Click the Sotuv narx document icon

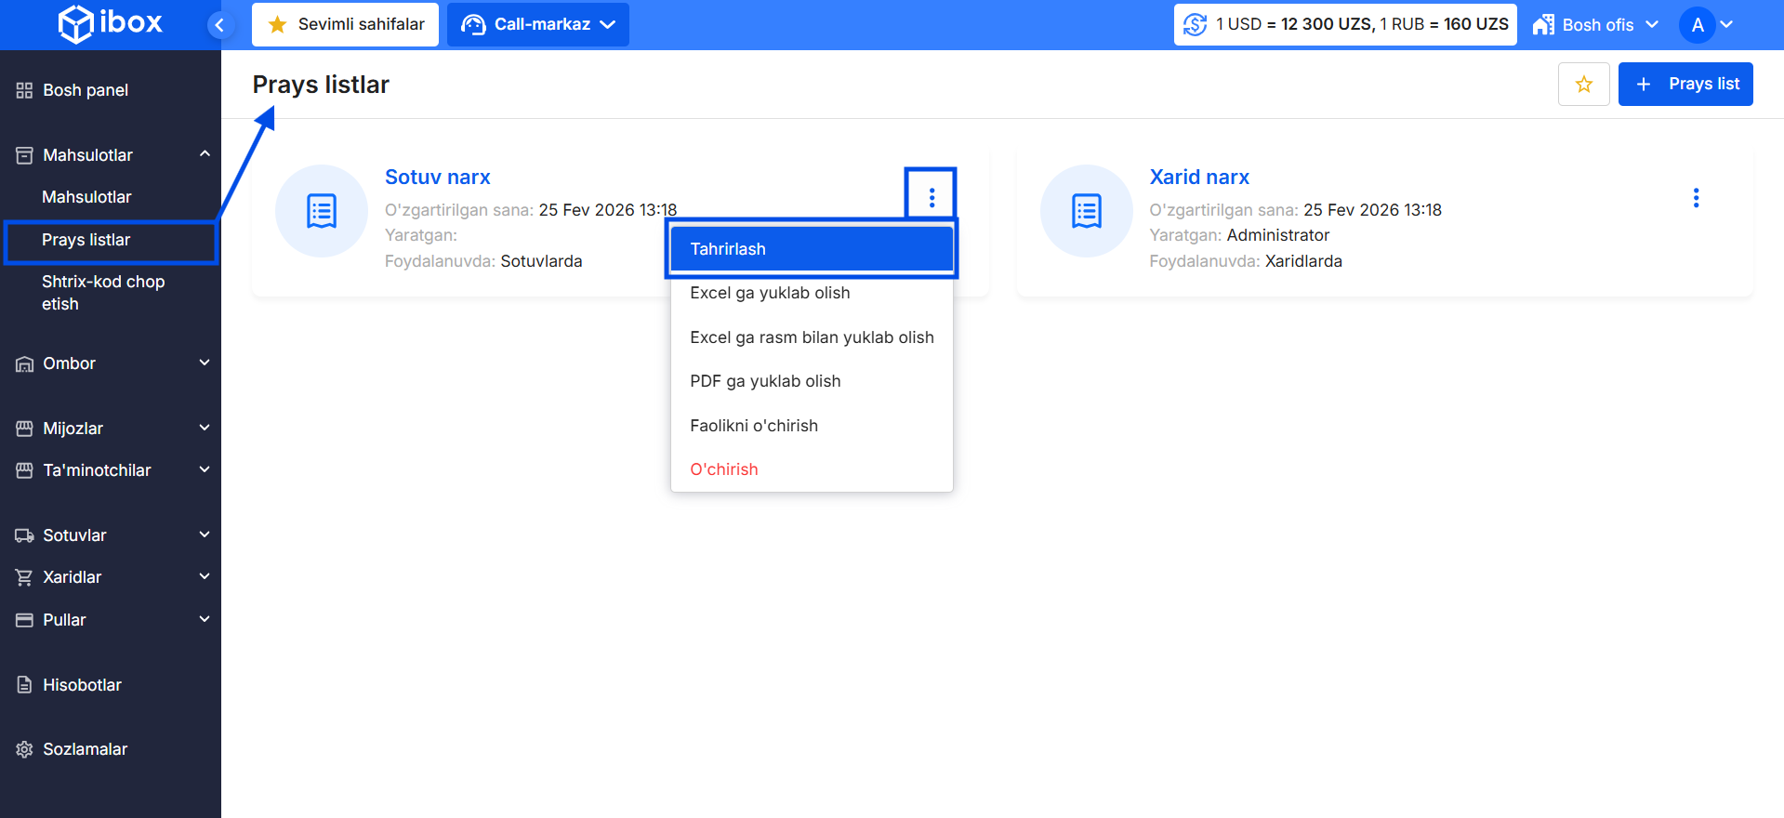pyautogui.click(x=322, y=211)
